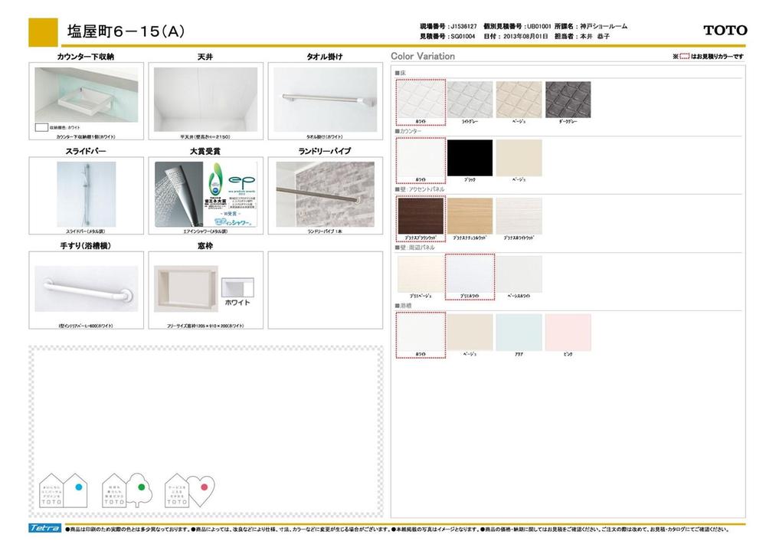Open the 手すり(浴槽横) handrail image
This screenshot has height=541, width=766.
tap(86, 289)
